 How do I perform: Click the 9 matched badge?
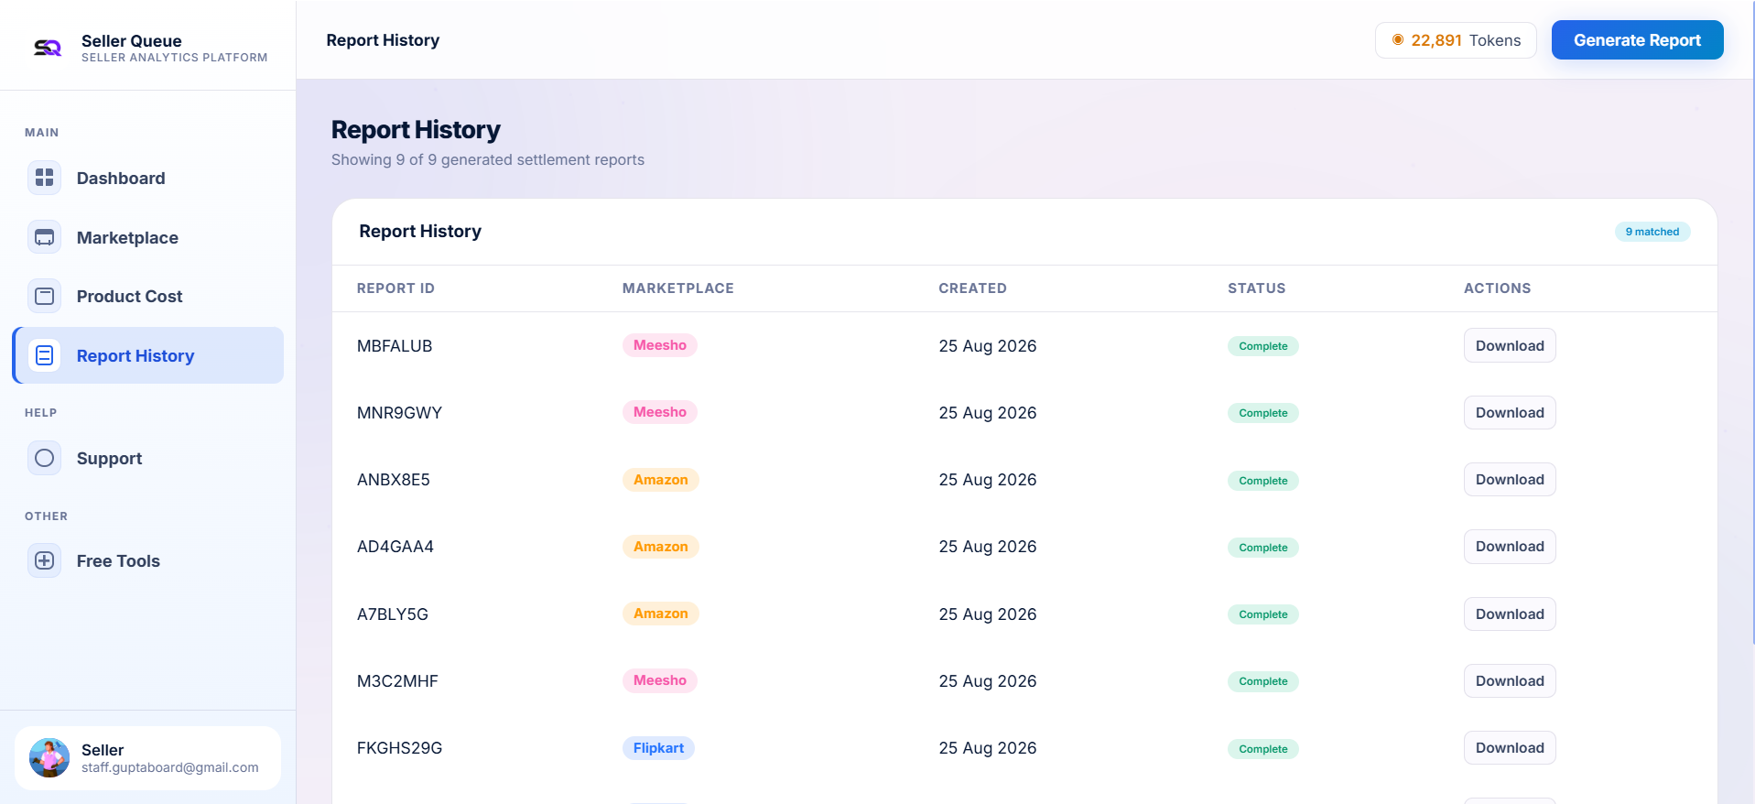pos(1652,232)
